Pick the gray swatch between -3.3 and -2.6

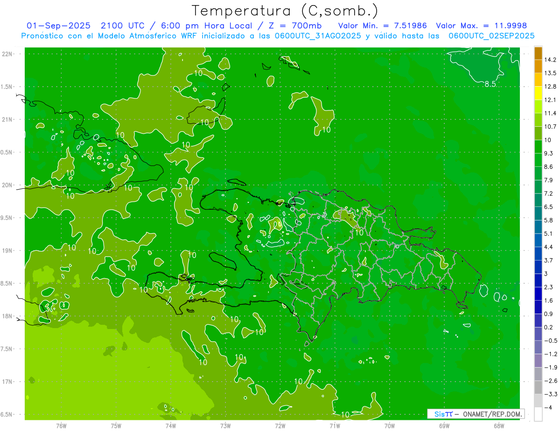(538, 387)
